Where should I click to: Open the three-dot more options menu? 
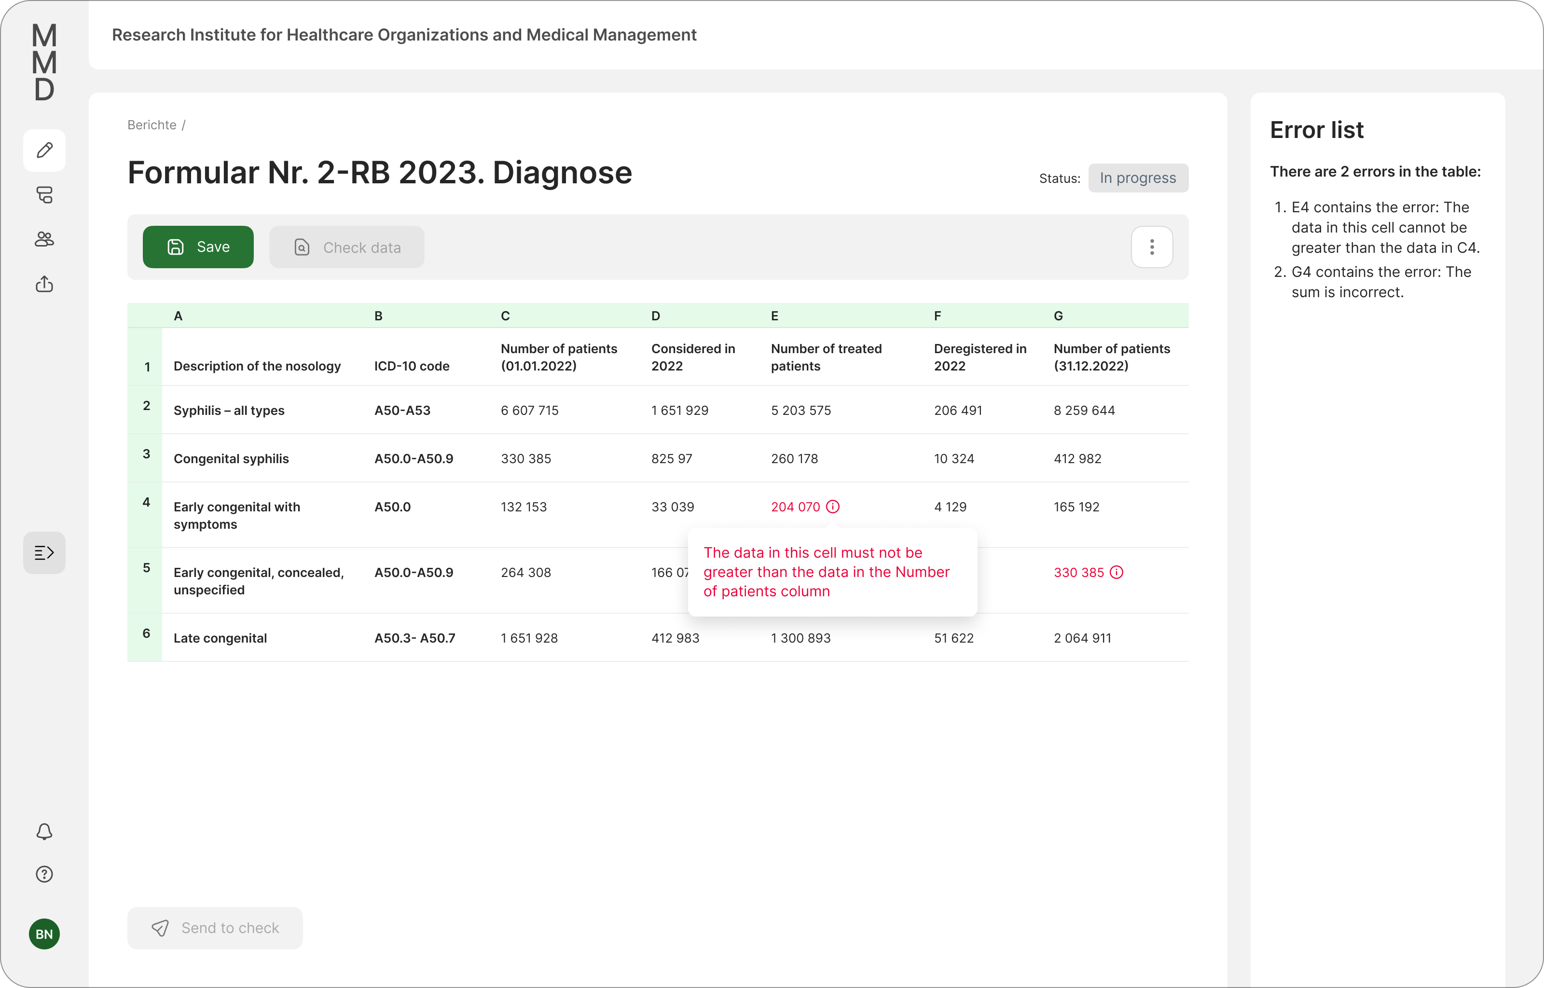pos(1151,247)
